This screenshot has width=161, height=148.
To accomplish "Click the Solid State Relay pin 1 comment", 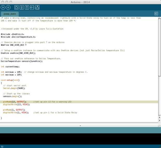I will (55, 112).
